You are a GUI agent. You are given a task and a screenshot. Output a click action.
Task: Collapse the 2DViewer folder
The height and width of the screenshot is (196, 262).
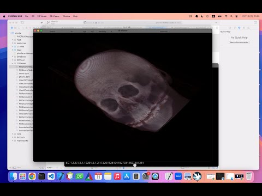(13, 63)
